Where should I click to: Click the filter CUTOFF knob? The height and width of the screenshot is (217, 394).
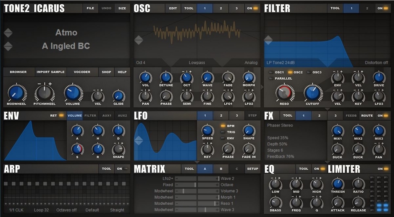point(312,92)
